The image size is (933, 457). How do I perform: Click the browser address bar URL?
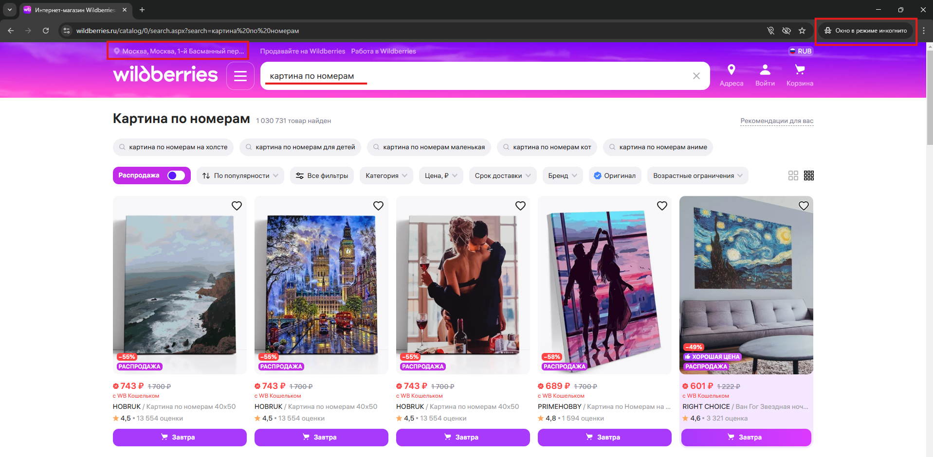(187, 31)
